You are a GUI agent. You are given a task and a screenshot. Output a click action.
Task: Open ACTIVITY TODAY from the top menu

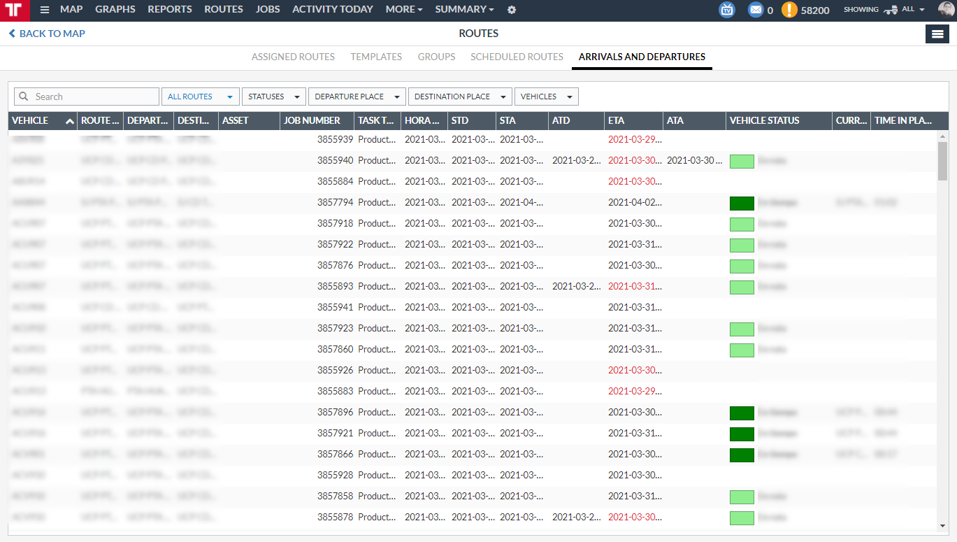click(x=333, y=10)
